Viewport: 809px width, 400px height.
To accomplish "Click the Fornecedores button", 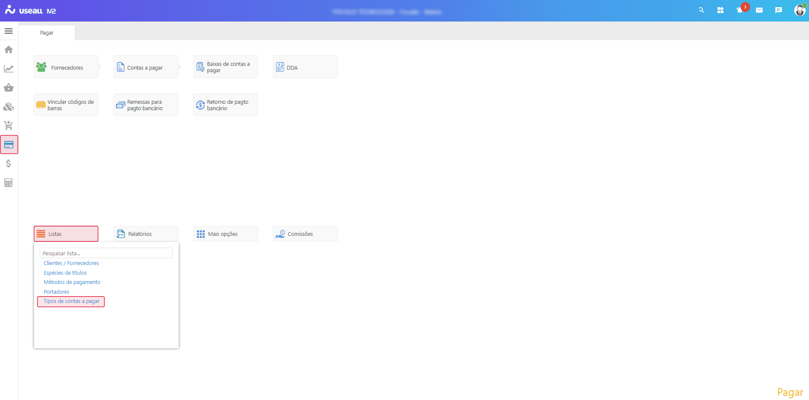I will point(66,67).
